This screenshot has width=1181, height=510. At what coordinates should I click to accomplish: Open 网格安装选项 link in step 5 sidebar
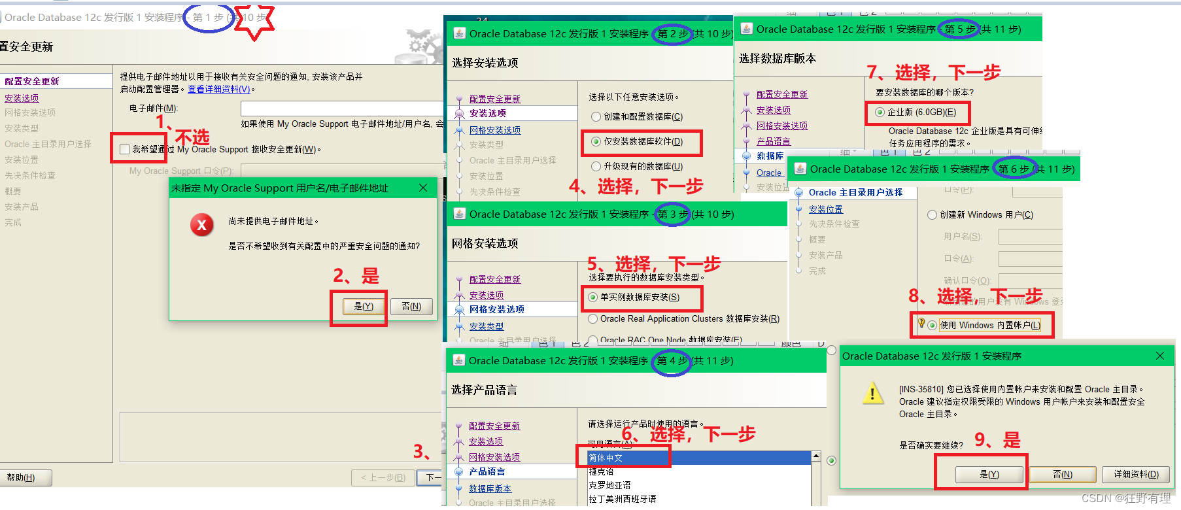[782, 126]
